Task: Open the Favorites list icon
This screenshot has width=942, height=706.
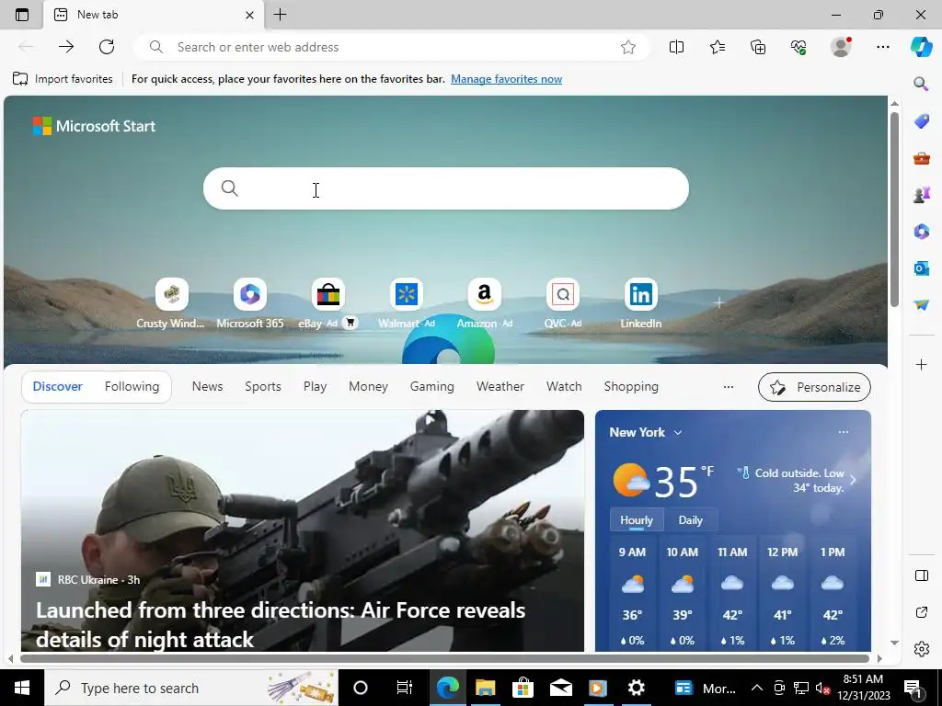Action: click(718, 47)
